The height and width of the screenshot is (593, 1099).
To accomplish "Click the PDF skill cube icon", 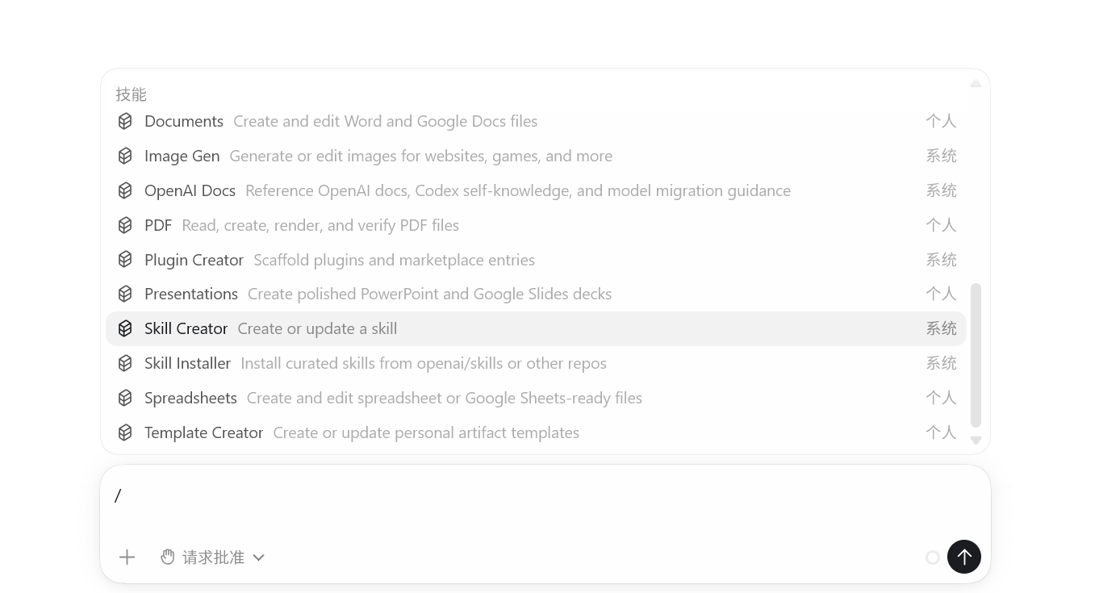I will point(125,225).
